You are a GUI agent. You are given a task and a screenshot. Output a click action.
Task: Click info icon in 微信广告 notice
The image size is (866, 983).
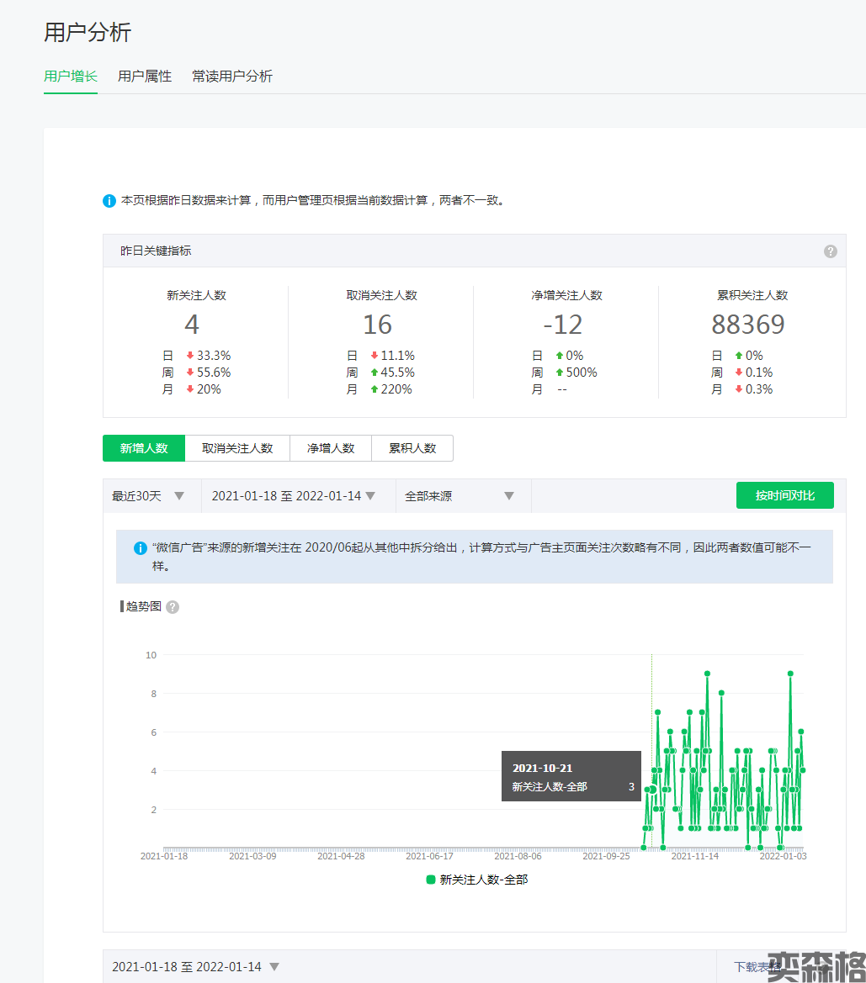pyautogui.click(x=141, y=548)
